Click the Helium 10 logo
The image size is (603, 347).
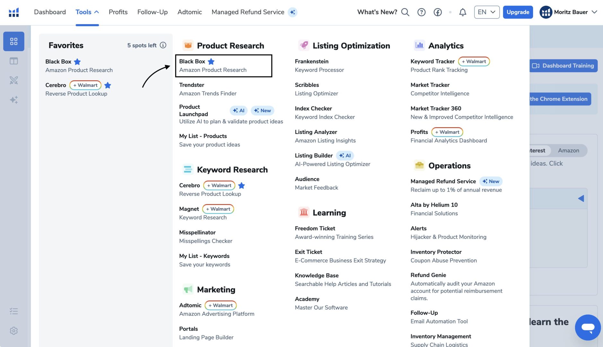coord(13,12)
